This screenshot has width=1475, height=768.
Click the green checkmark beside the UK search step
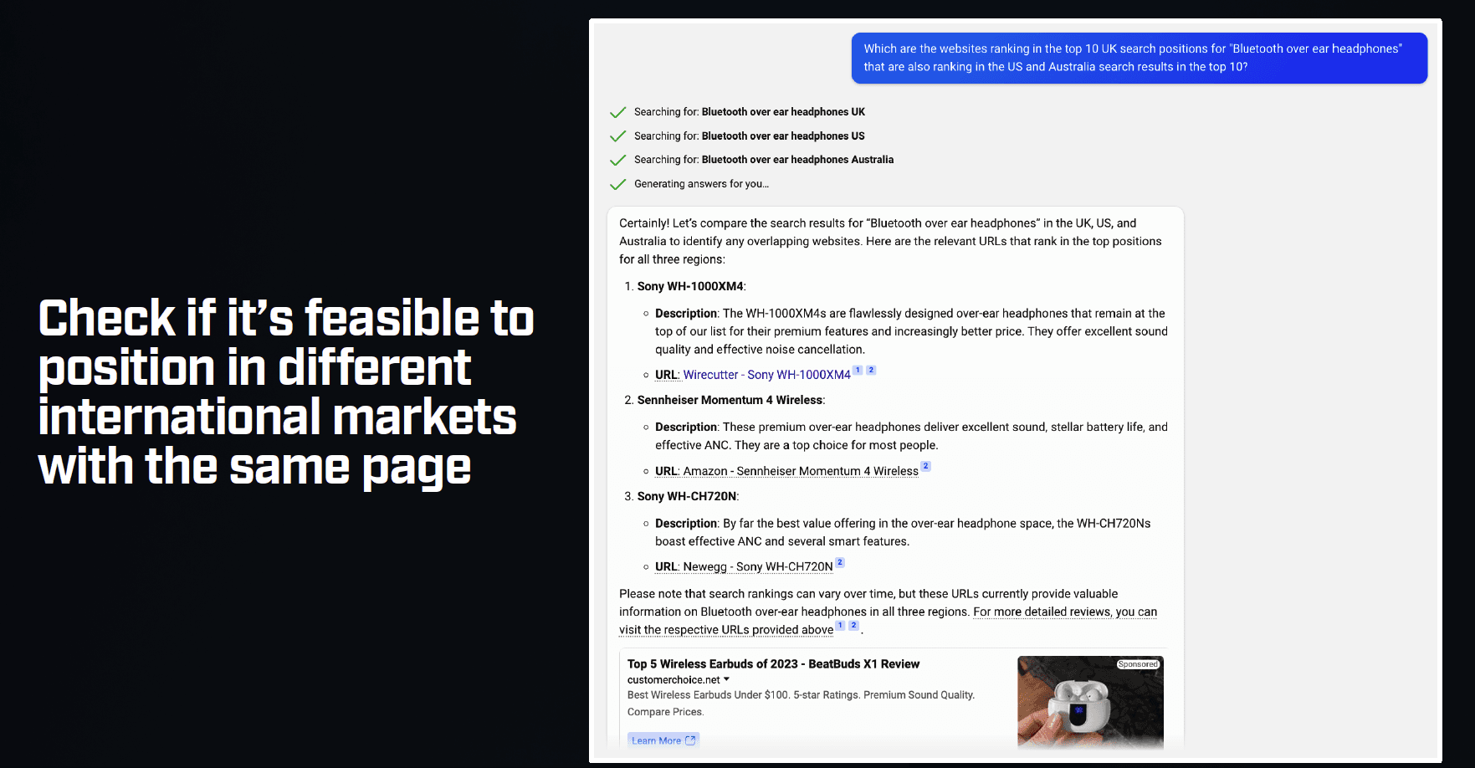tap(618, 110)
